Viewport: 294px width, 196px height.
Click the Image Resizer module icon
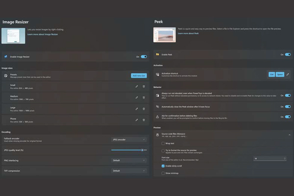tap(6, 57)
